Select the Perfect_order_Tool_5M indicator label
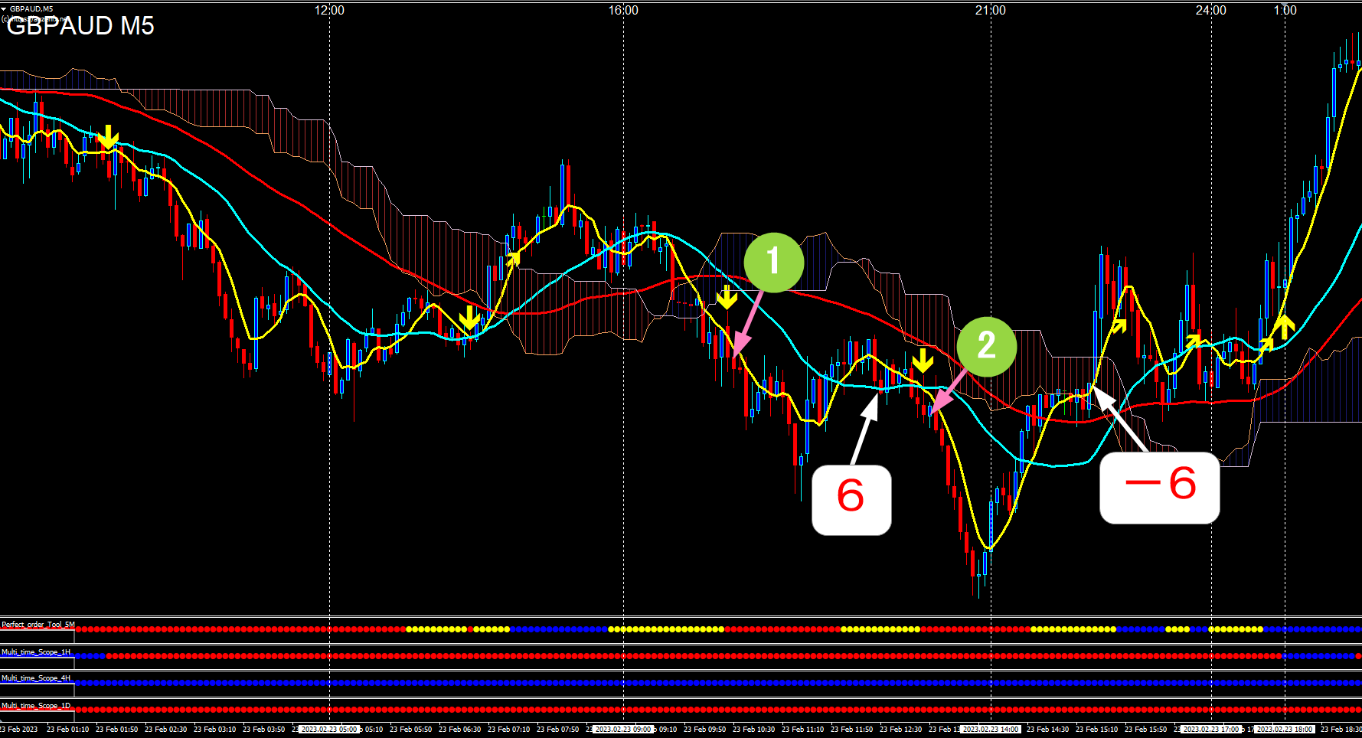Viewport: 1362px width, 738px height. (38, 625)
